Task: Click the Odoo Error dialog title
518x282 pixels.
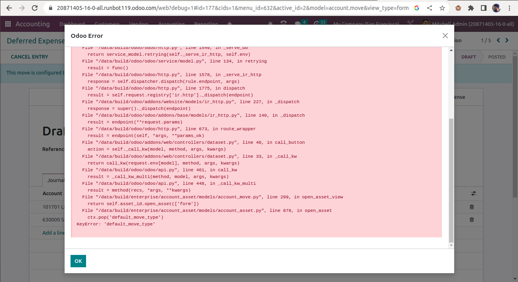Action: [x=87, y=36]
